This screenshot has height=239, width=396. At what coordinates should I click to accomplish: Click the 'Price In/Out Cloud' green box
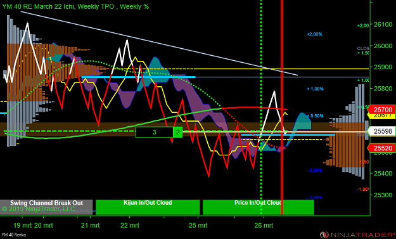[258, 207]
